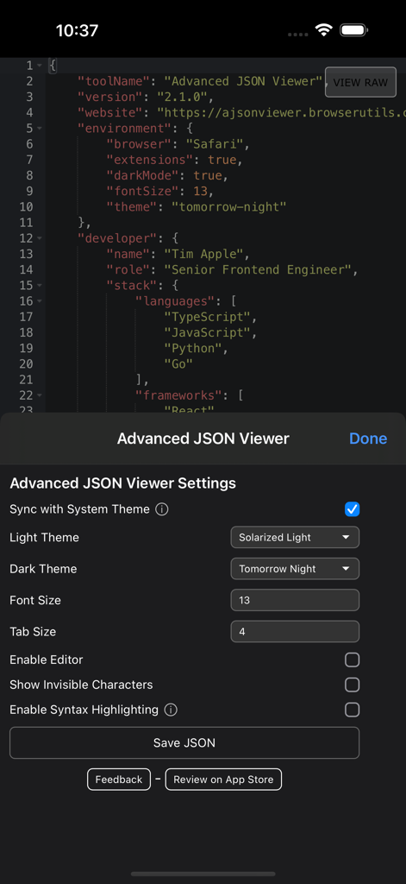
Task: Collapse frameworks array on line 22
Action: pos(40,395)
